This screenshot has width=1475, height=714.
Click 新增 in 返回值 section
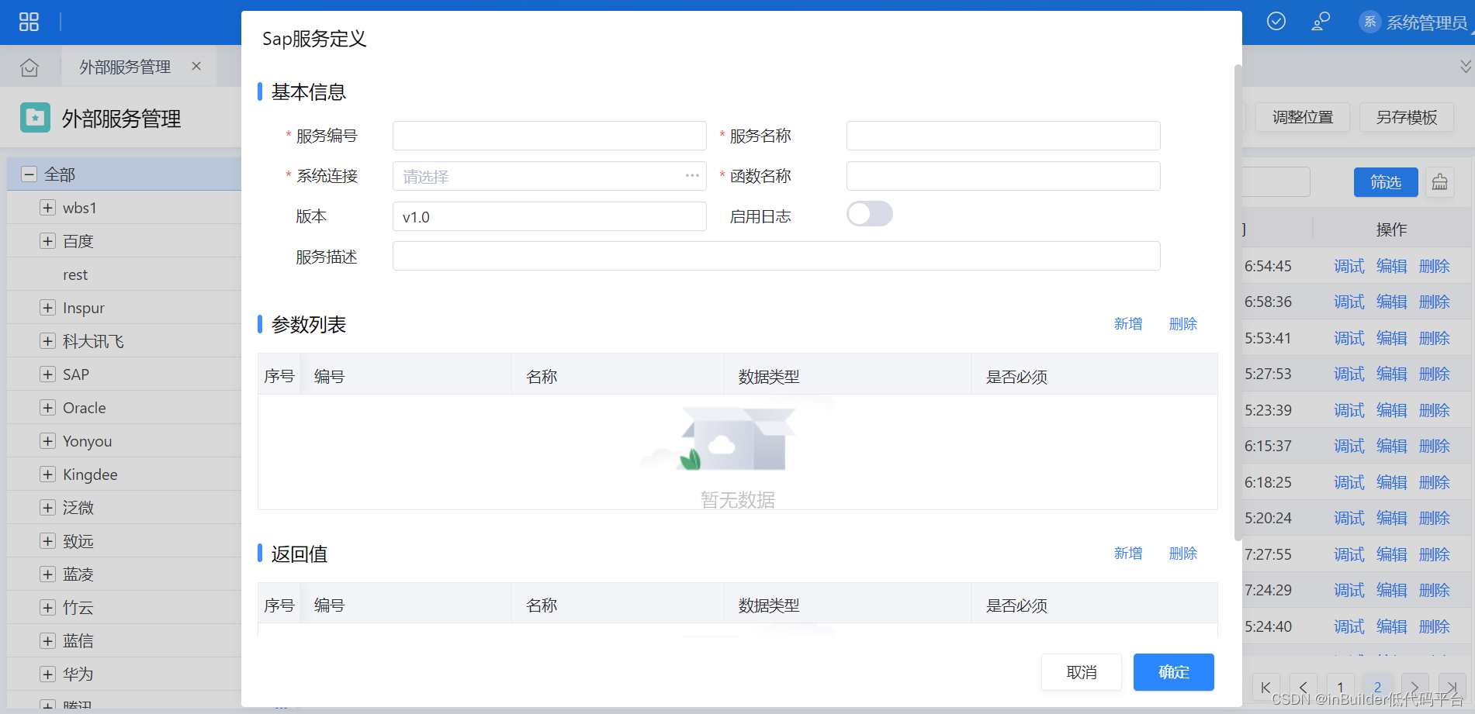pyautogui.click(x=1128, y=554)
